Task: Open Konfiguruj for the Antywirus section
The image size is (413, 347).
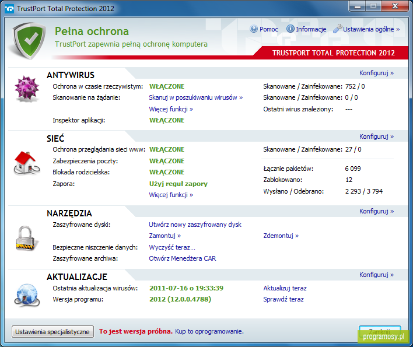Action: pos(377,73)
